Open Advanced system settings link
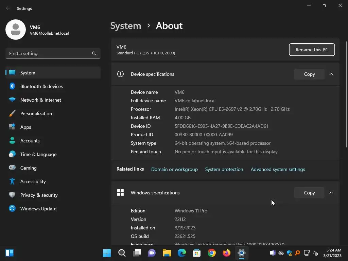Screen dimensions: 348x261 point(278,169)
